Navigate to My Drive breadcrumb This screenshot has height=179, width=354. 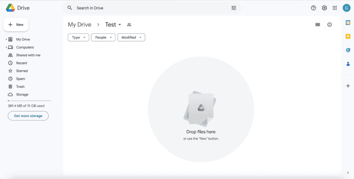(80, 25)
